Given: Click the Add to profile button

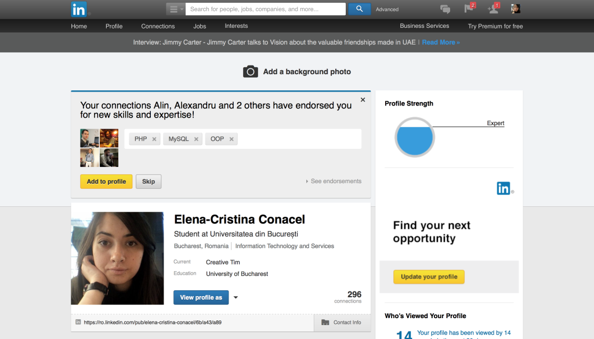Looking at the screenshot, I should 106,181.
